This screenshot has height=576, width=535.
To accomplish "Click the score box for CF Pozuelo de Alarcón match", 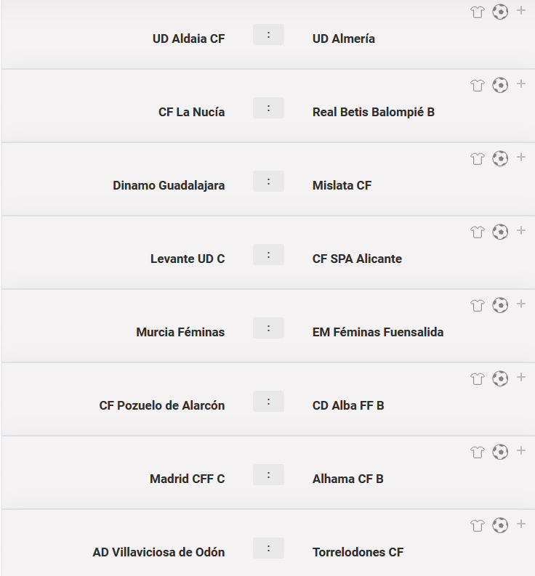I will click(x=268, y=402).
